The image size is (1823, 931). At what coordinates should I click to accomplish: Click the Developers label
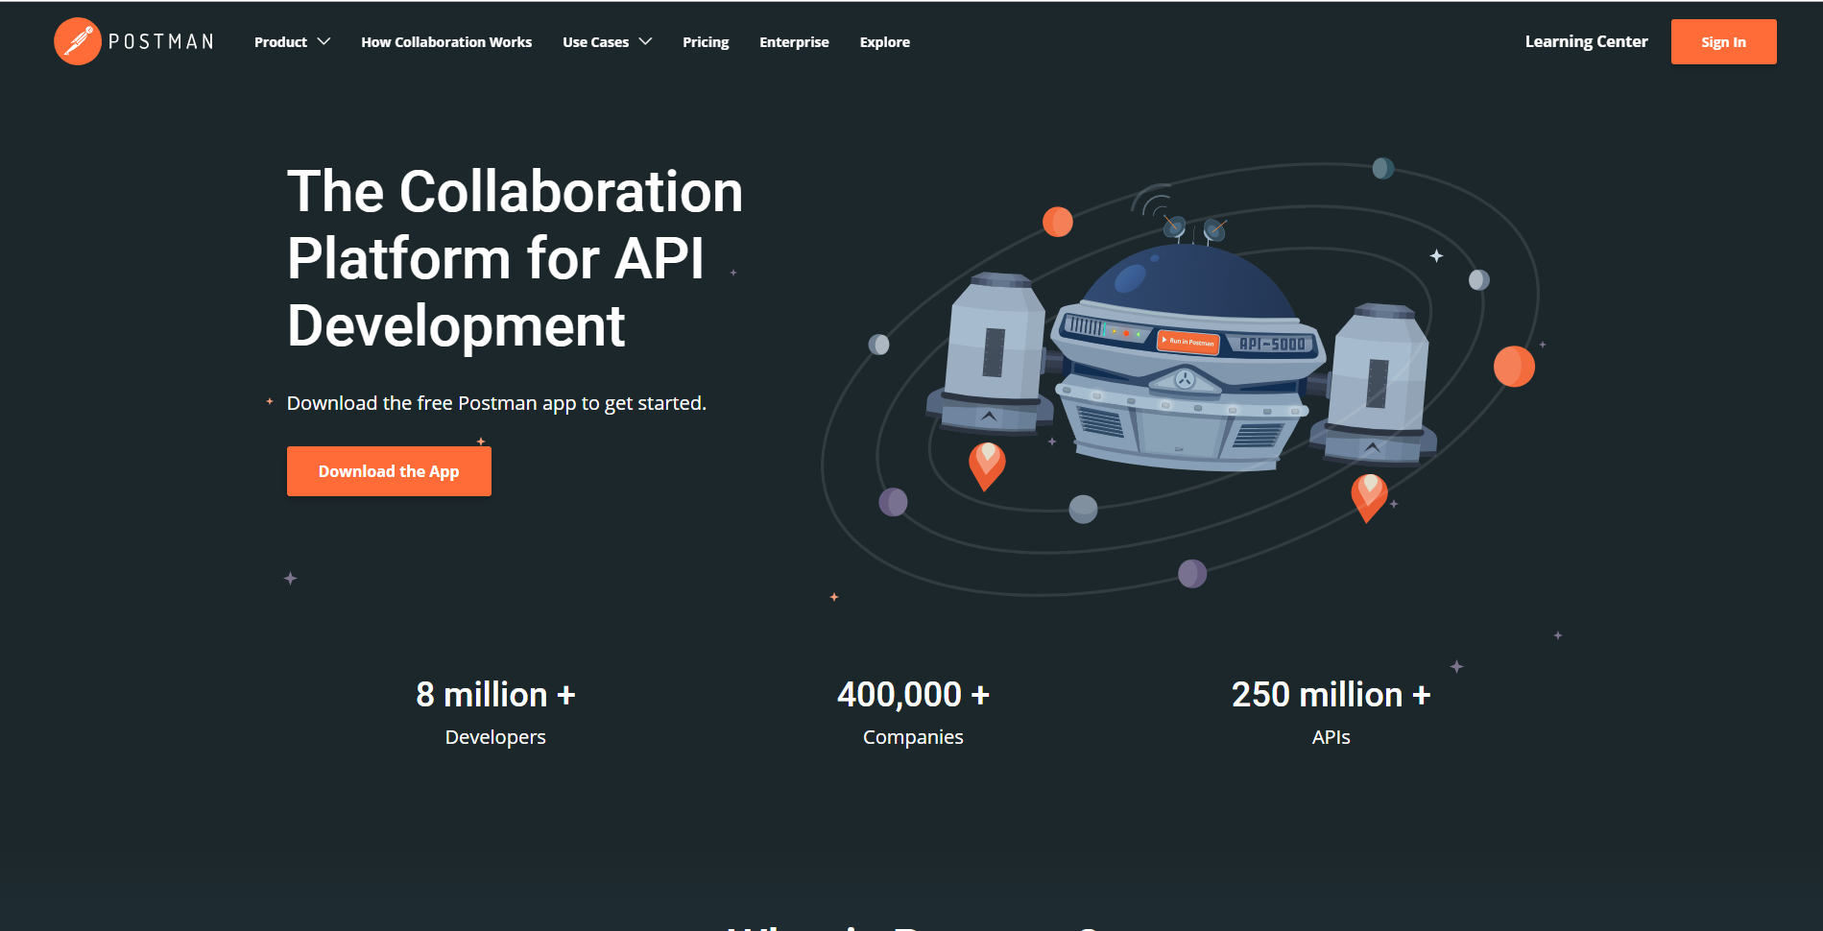pyautogui.click(x=495, y=737)
